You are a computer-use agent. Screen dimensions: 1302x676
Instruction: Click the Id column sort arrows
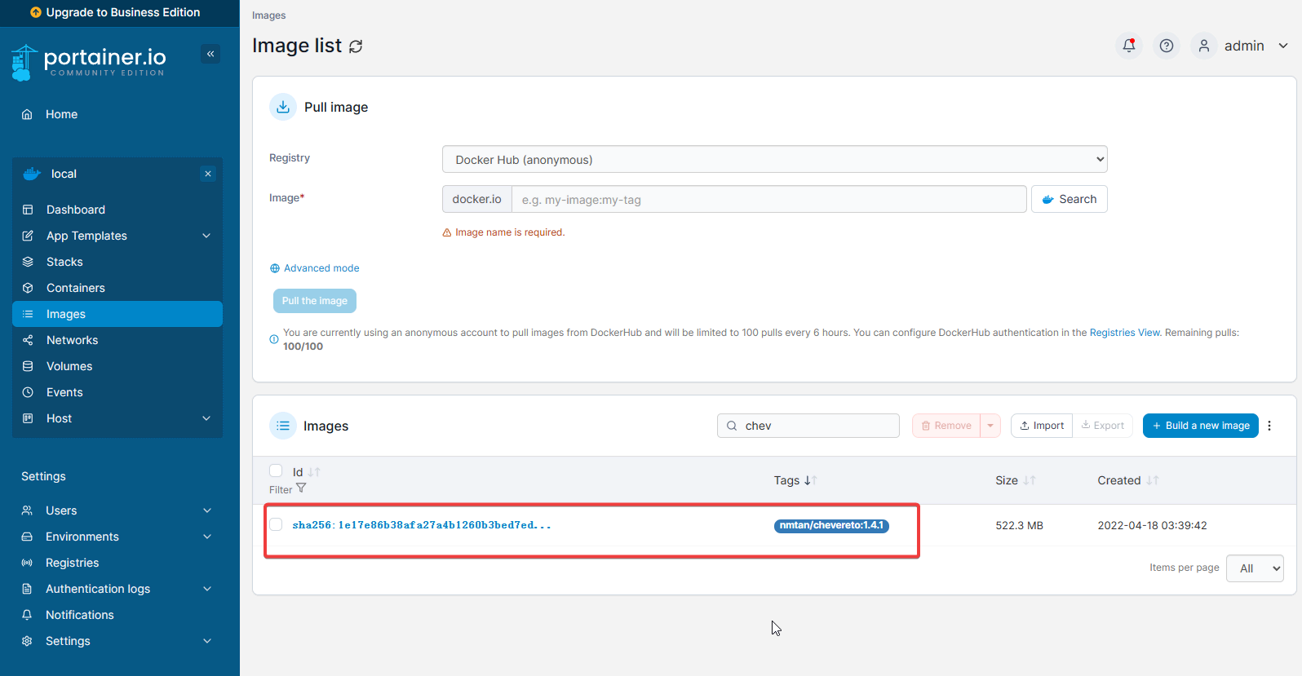[314, 472]
